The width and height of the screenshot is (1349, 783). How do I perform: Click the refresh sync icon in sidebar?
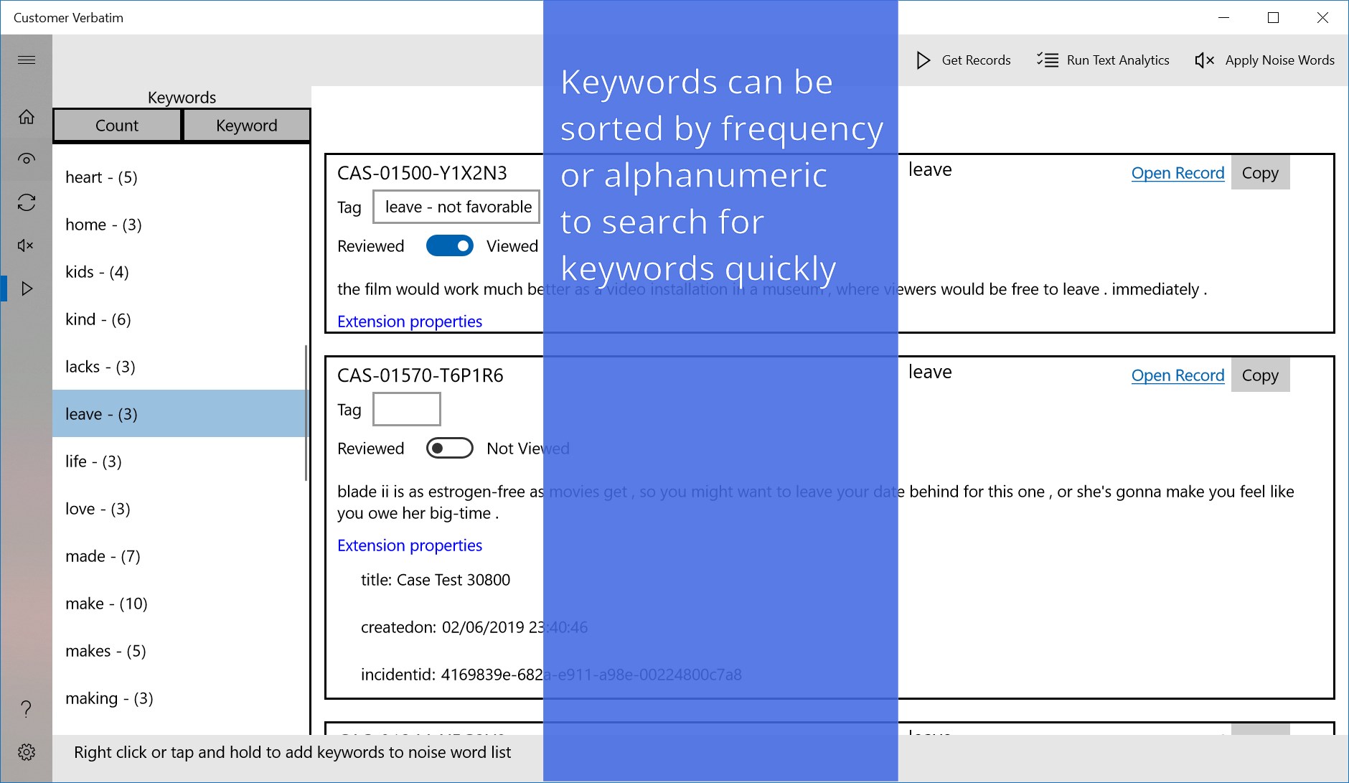27,202
